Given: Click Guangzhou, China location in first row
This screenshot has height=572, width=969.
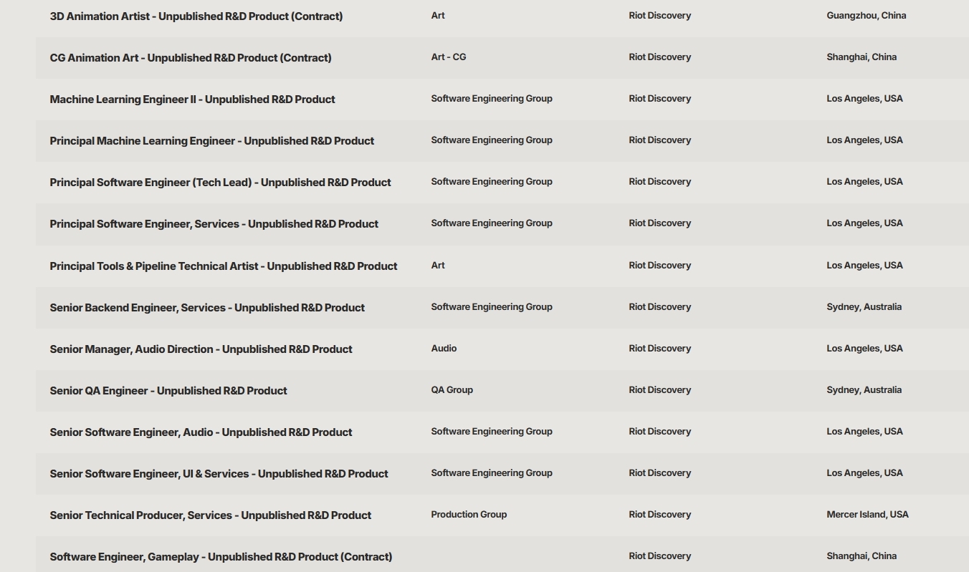Looking at the screenshot, I should (x=866, y=16).
